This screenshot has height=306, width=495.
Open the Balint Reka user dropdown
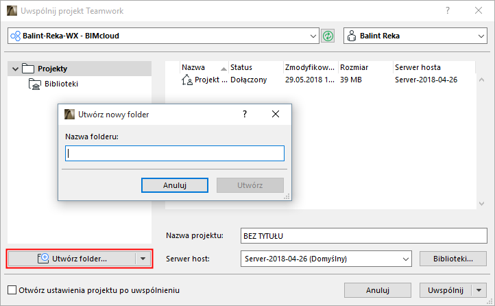(481, 36)
